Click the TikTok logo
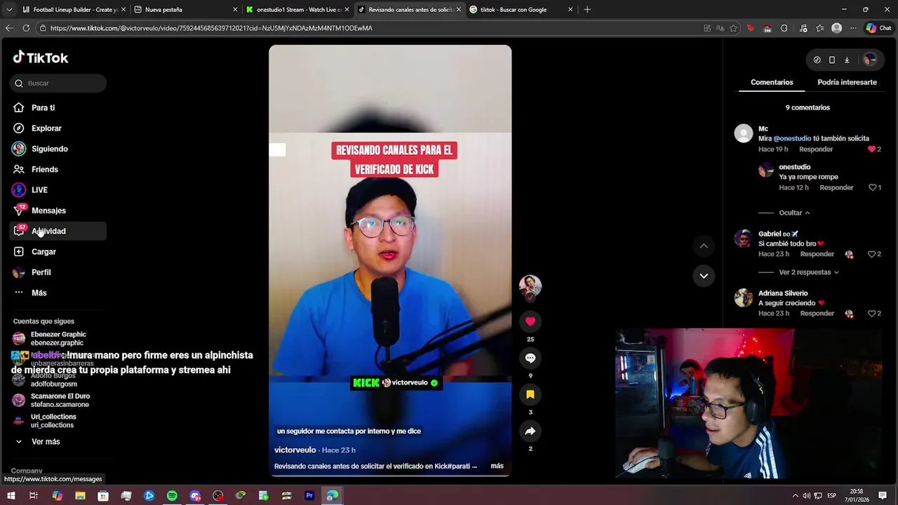898x505 pixels. pyautogui.click(x=41, y=58)
